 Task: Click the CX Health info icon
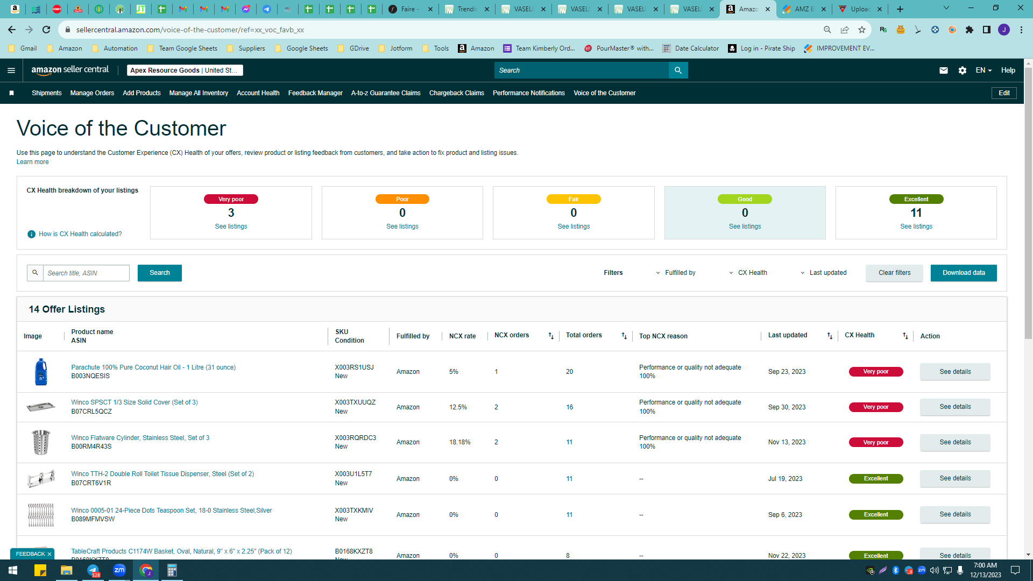[x=31, y=234]
